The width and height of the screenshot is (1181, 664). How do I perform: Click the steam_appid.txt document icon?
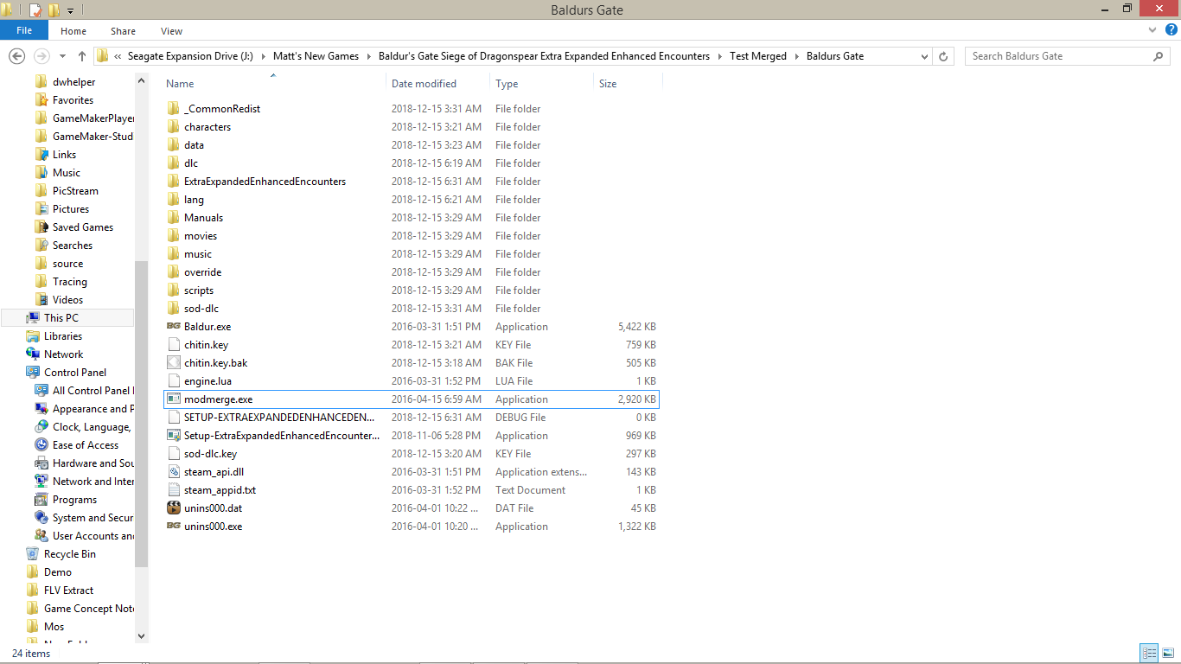coord(173,490)
